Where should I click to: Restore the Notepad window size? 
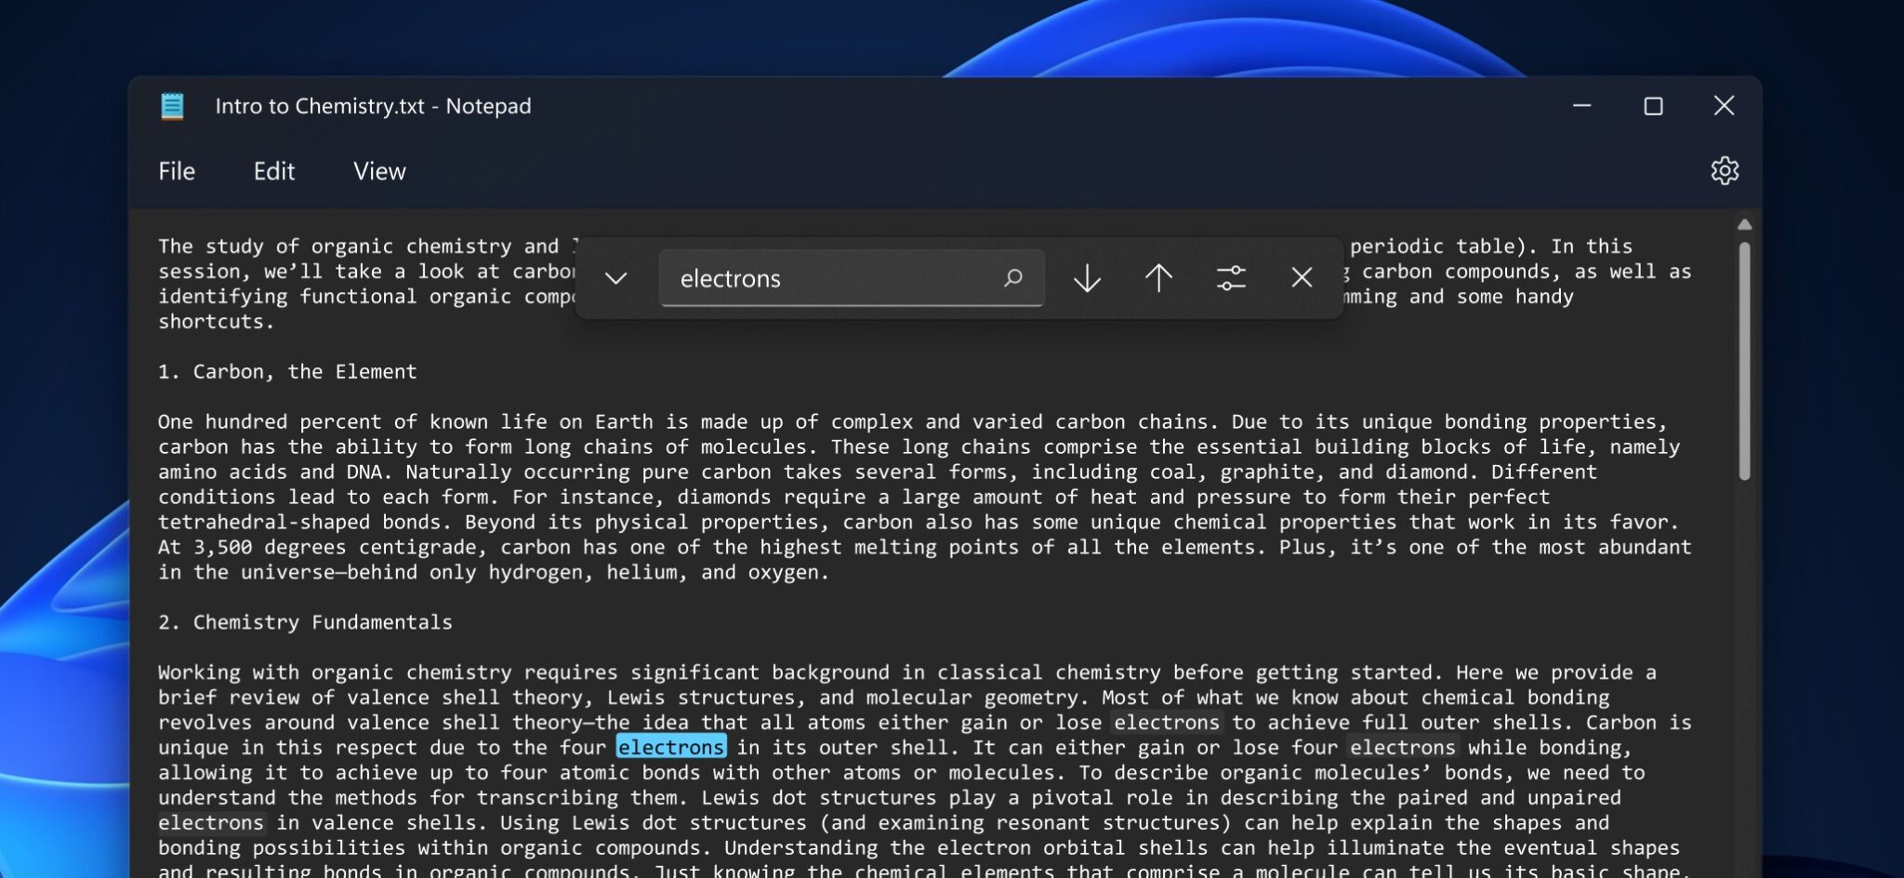tap(1654, 105)
